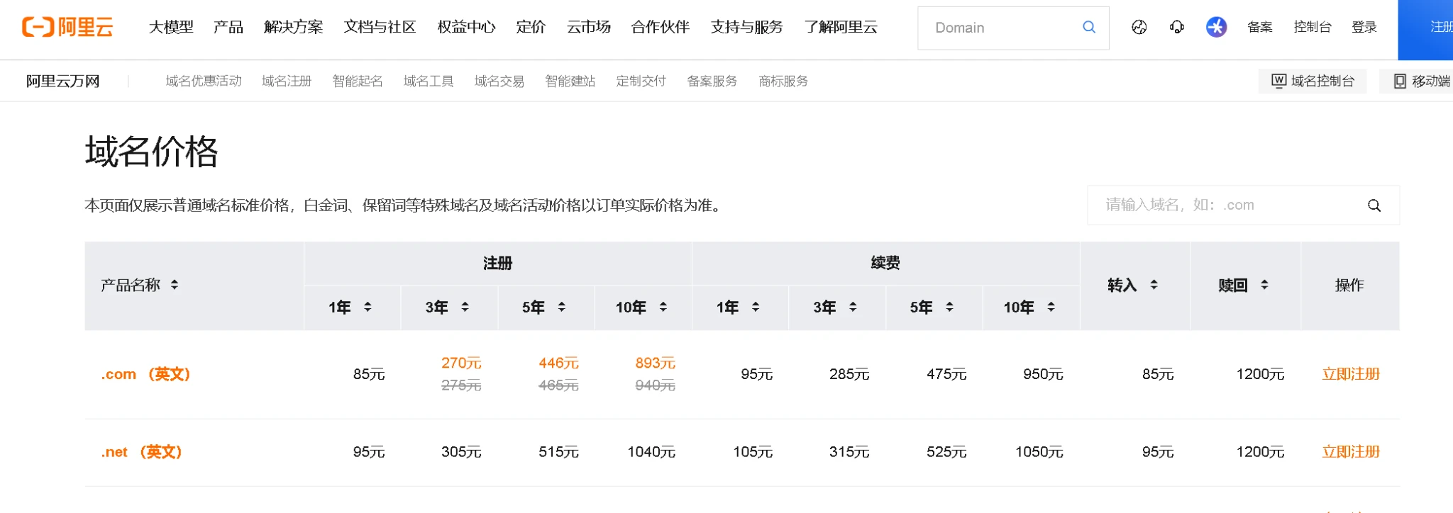This screenshot has width=1453, height=513.
Task: Open 定制交付 tab
Action: coord(641,81)
